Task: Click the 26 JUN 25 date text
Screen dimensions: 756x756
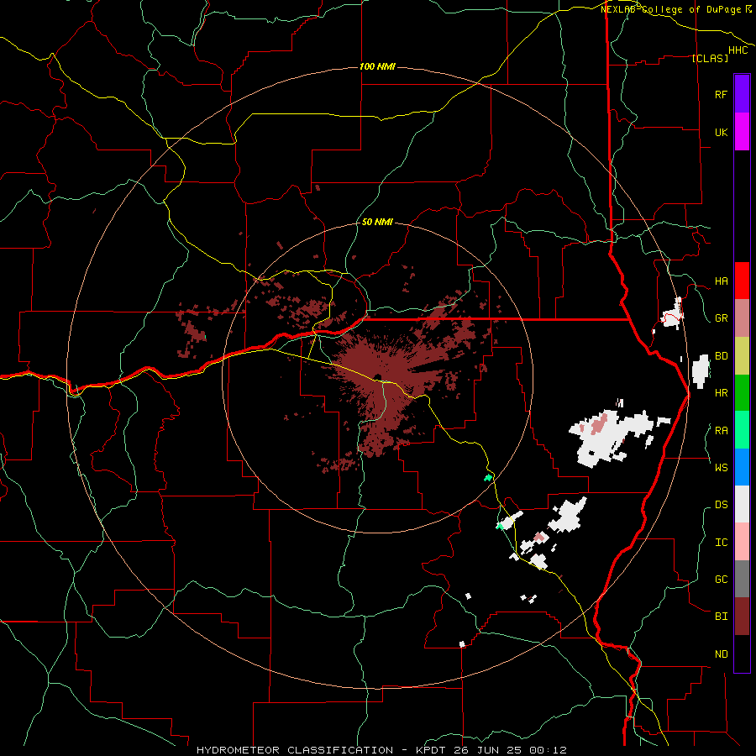Action: (x=486, y=750)
